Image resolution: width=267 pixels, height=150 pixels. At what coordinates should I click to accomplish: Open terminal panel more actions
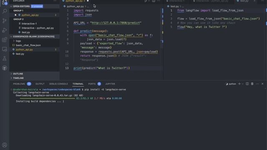[x=257, y=84]
